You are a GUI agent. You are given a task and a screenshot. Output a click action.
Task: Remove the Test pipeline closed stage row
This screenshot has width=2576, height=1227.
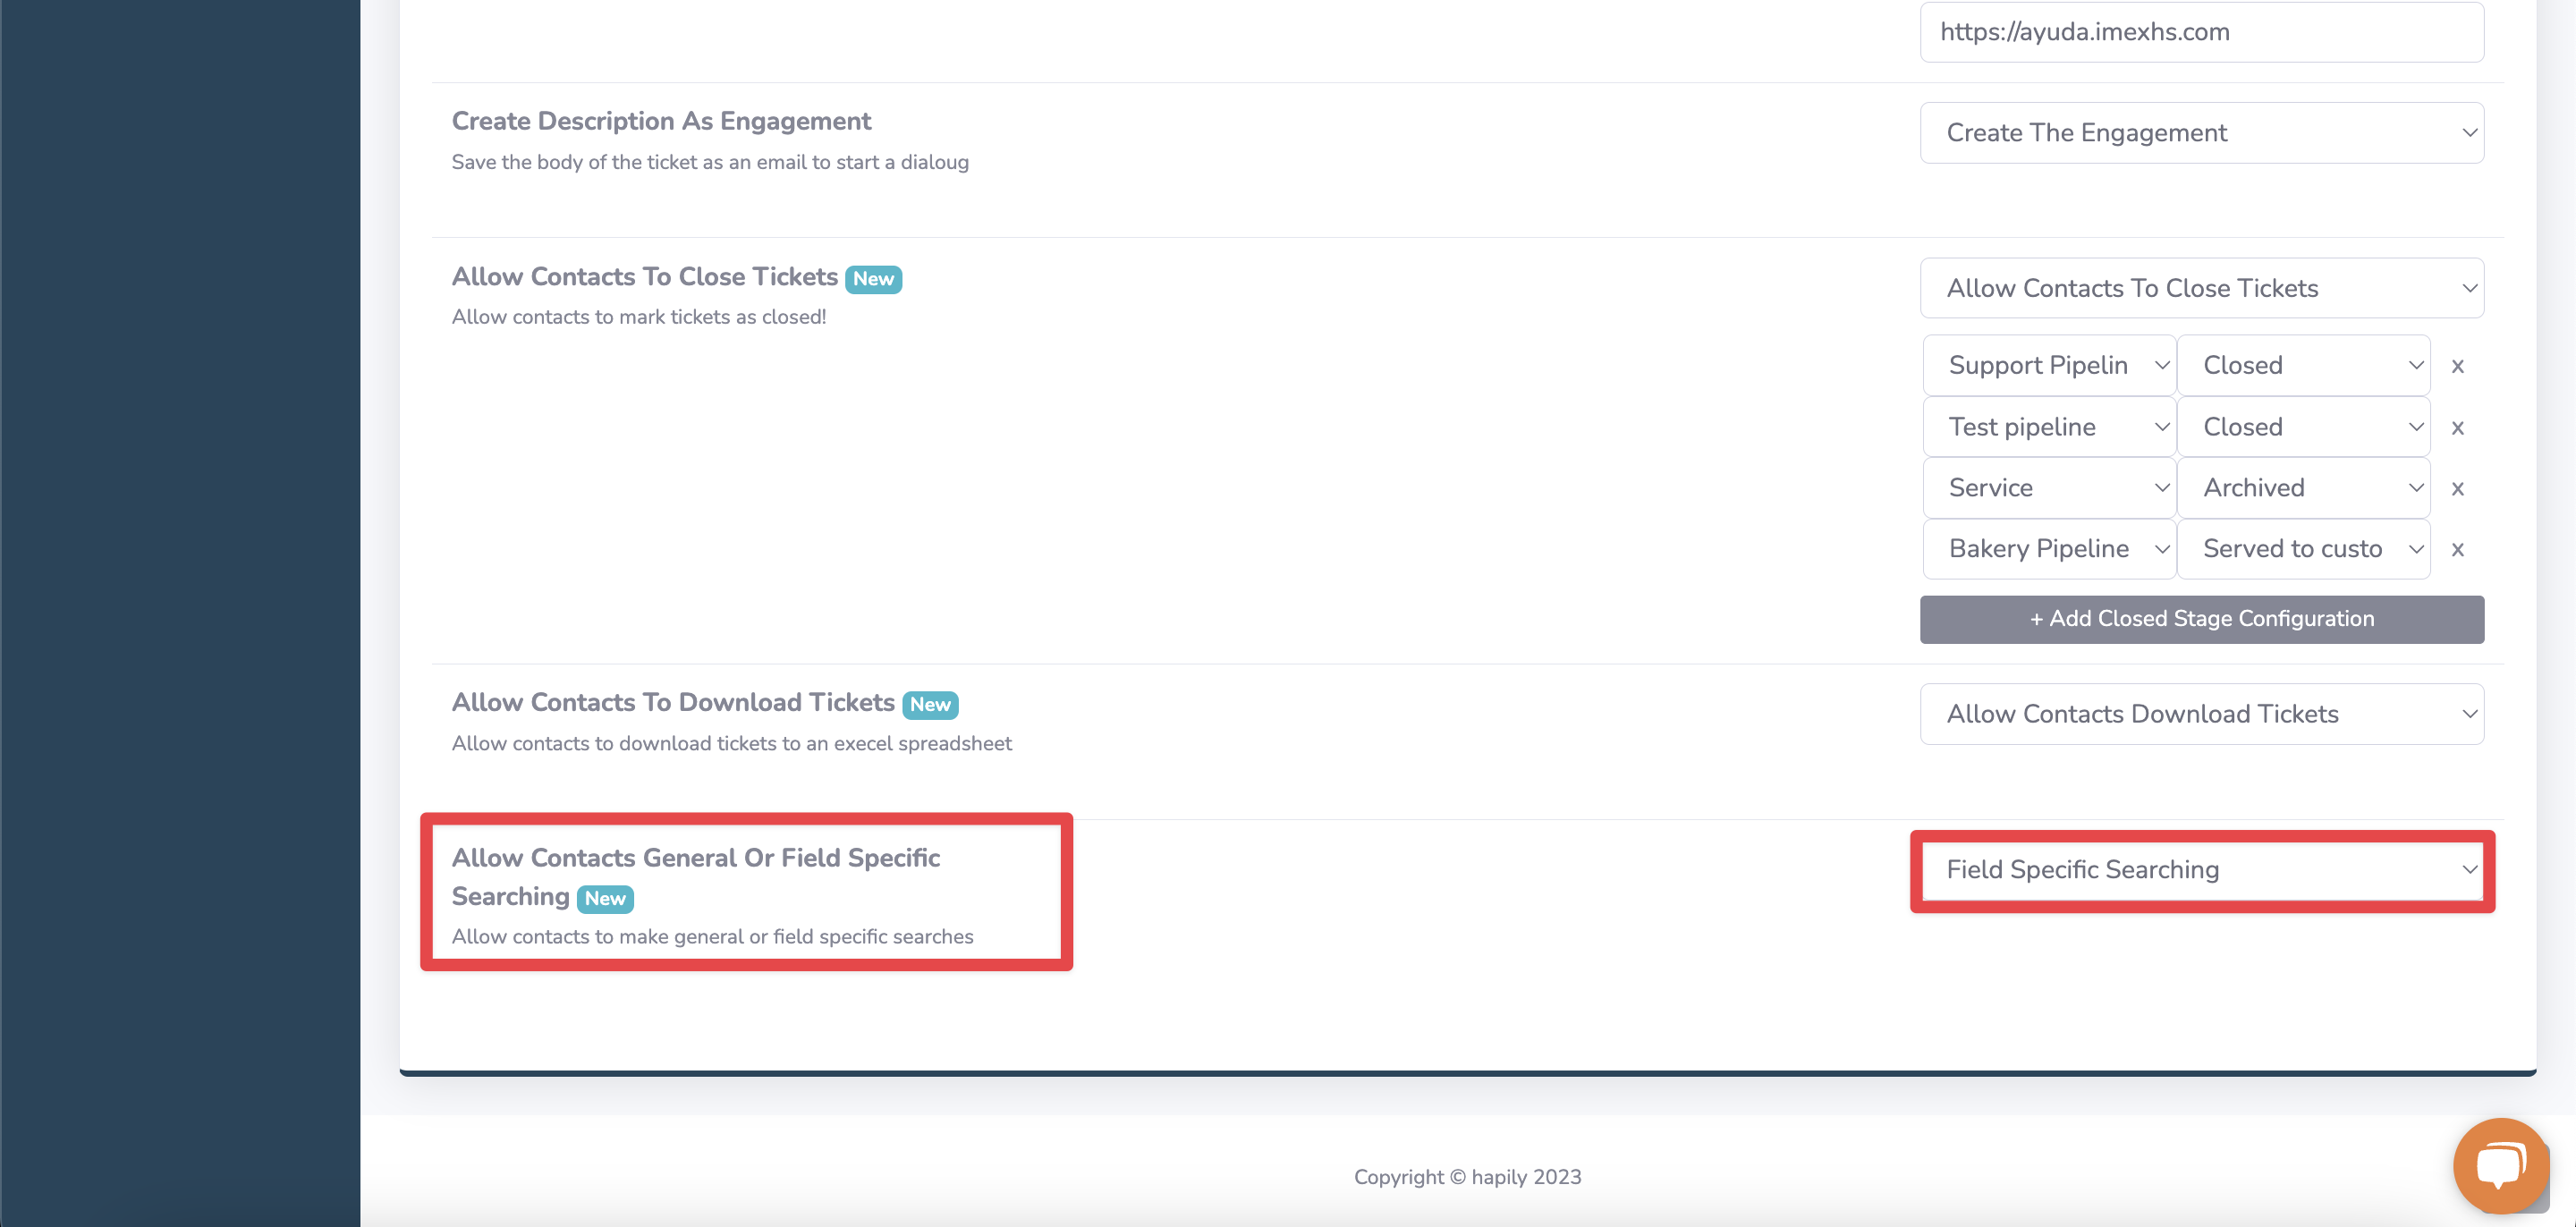(2457, 428)
